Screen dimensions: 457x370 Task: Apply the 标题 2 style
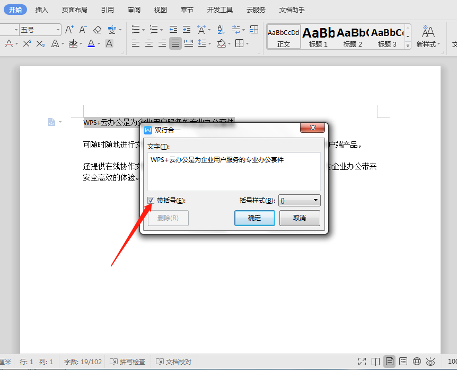(x=353, y=37)
